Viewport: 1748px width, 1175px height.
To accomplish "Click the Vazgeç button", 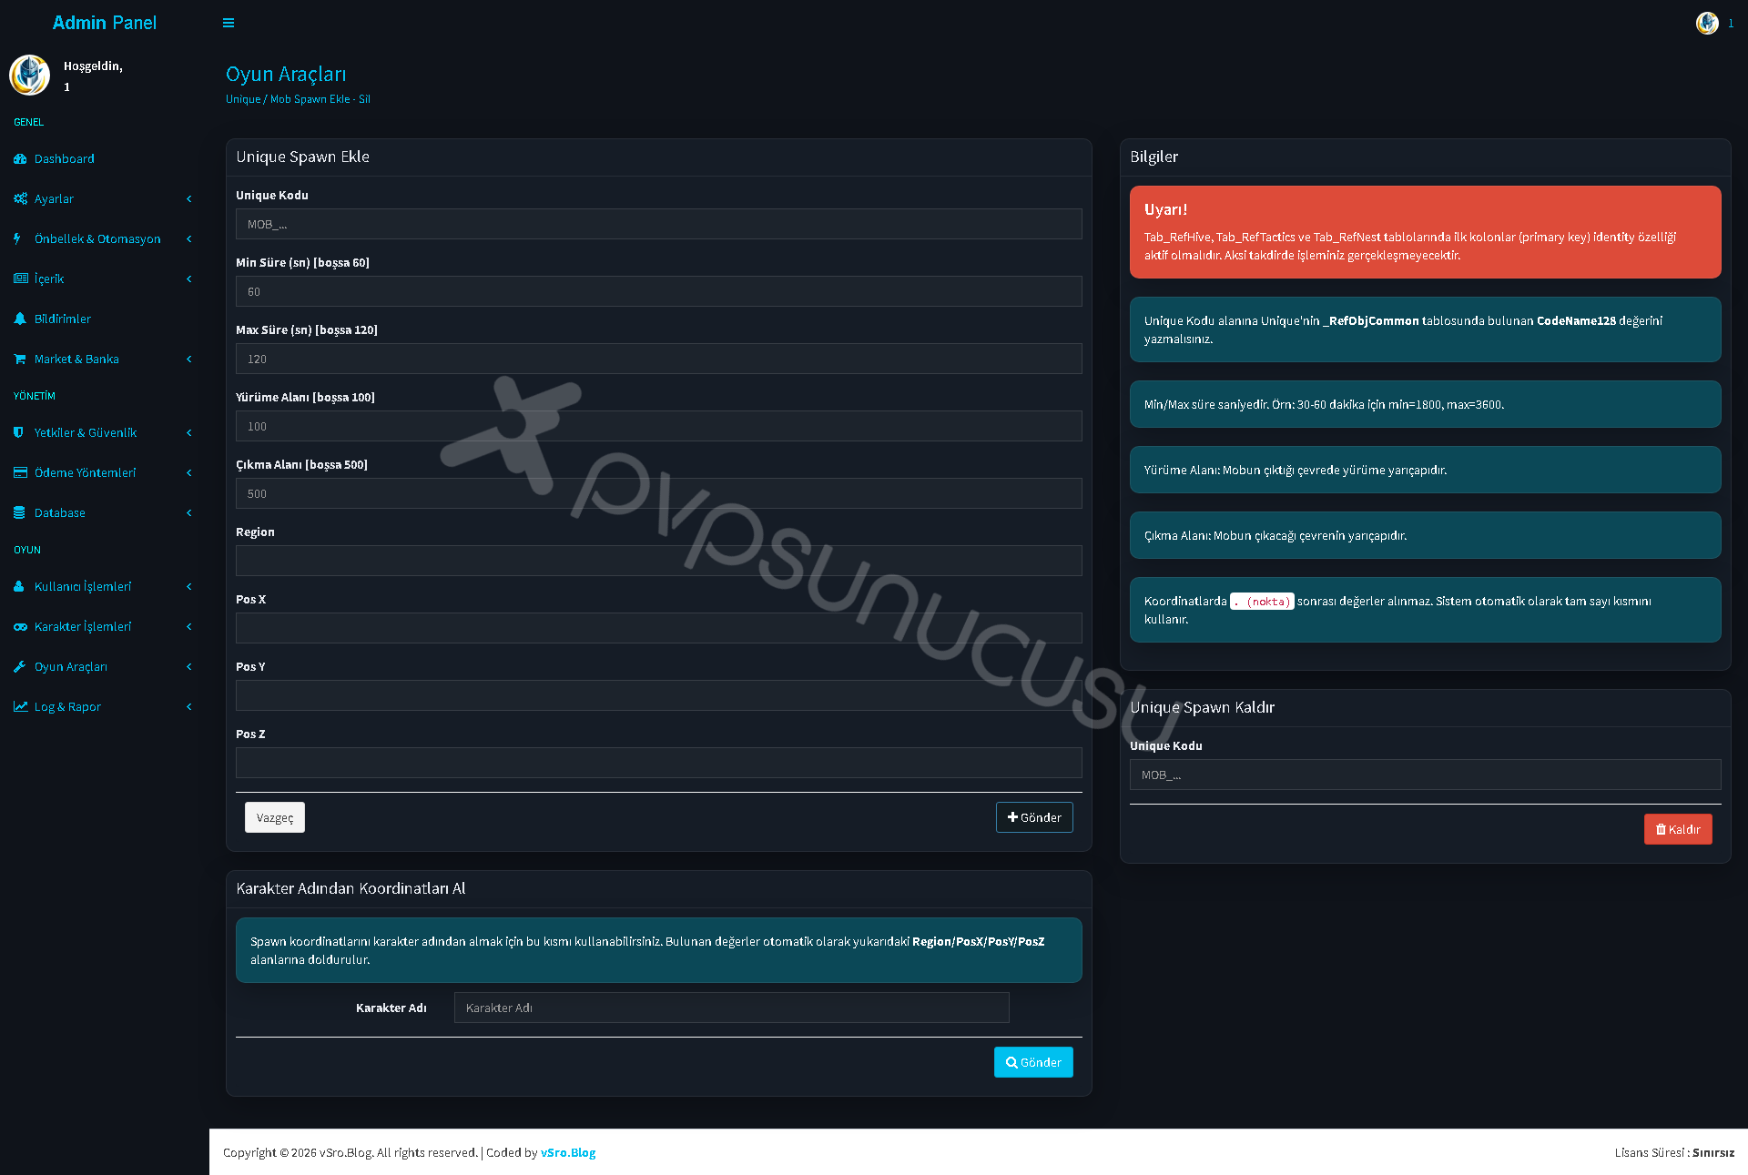I will click(x=275, y=817).
